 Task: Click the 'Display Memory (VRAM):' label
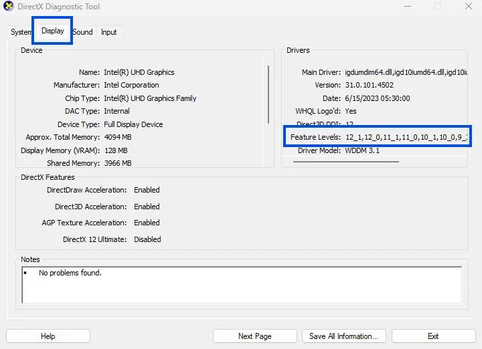[x=60, y=150]
